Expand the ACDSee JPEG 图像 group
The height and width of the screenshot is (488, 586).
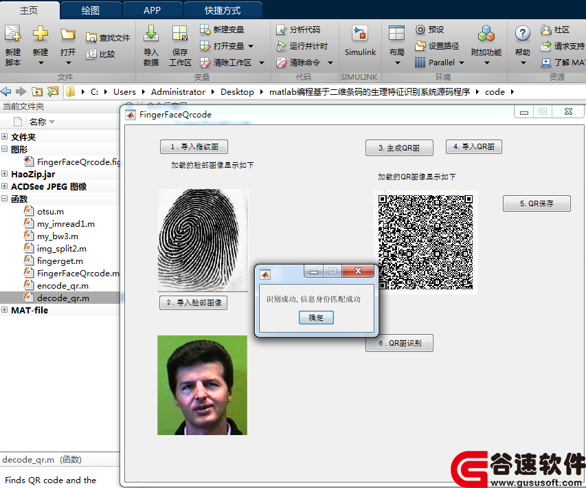tap(5, 186)
